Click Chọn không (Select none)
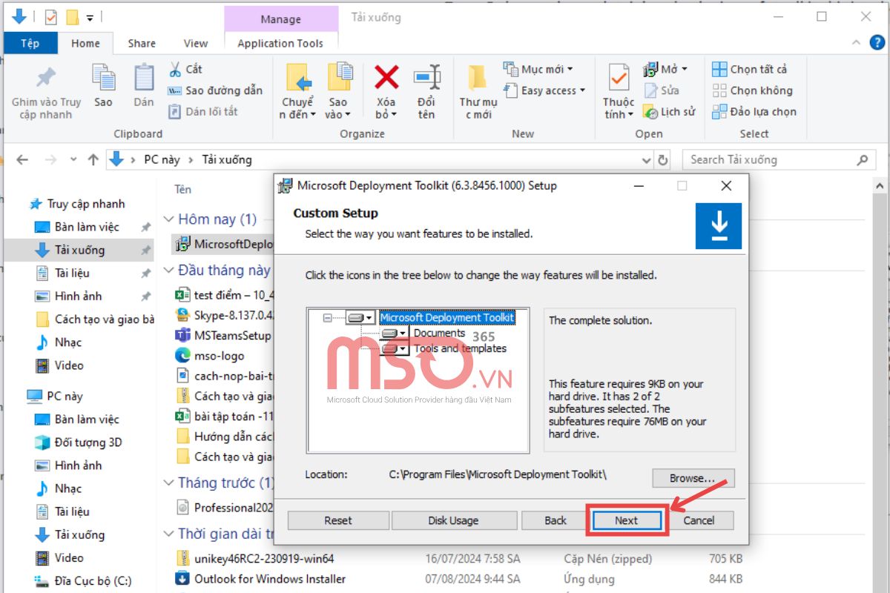This screenshot has width=890, height=593. point(752,90)
